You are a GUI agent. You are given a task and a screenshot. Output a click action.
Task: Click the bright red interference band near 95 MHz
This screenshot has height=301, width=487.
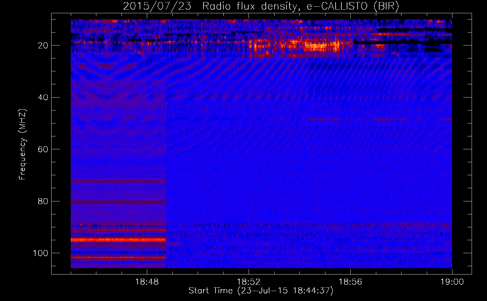tap(119, 240)
